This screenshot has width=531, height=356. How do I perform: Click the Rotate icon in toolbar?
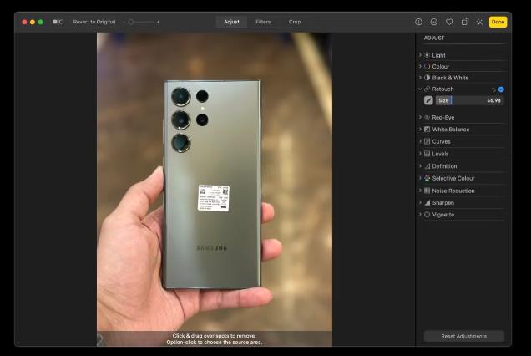pos(464,22)
